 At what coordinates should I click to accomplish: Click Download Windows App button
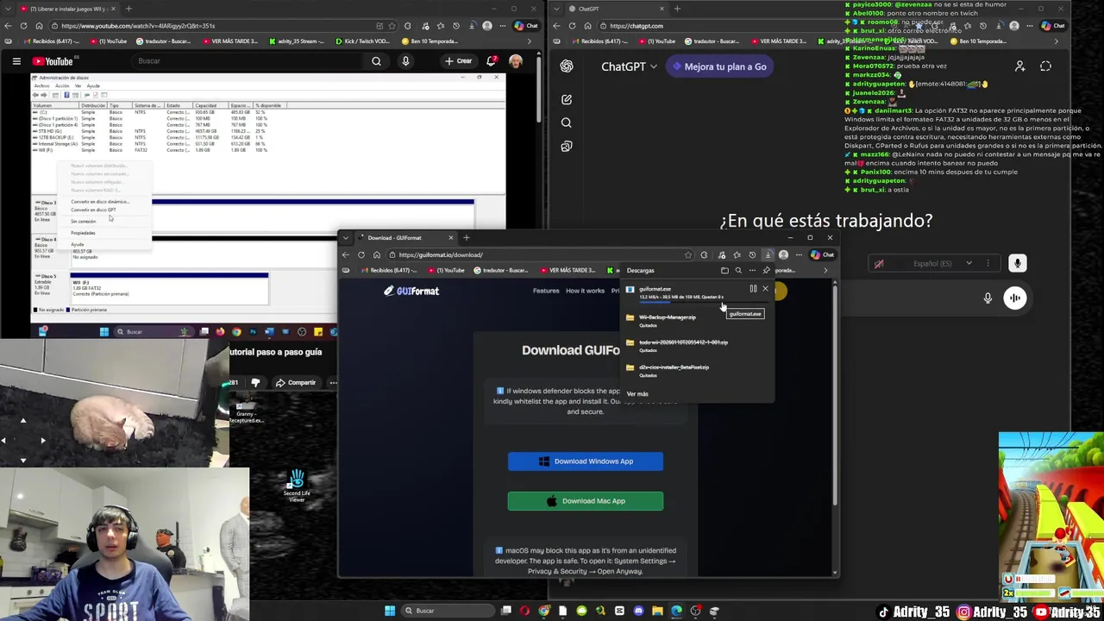pos(586,461)
